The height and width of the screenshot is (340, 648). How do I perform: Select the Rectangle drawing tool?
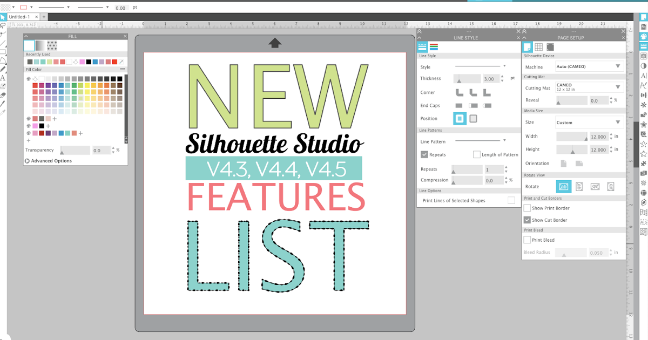[x=3, y=51]
